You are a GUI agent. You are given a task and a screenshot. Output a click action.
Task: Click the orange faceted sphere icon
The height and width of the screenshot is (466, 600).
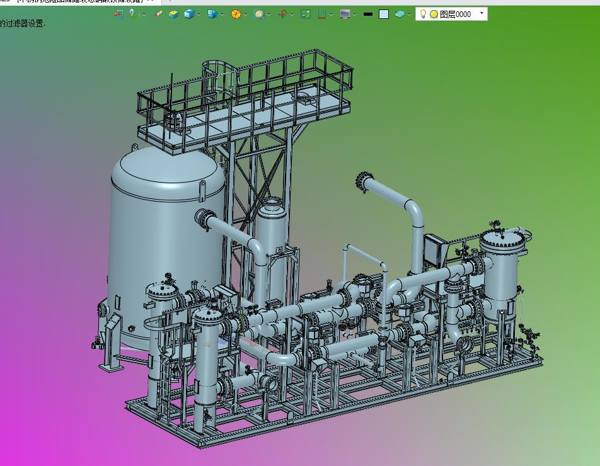236,14
